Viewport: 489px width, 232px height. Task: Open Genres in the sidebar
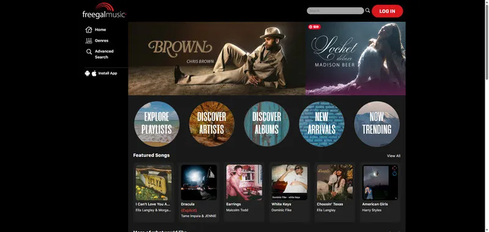click(101, 40)
